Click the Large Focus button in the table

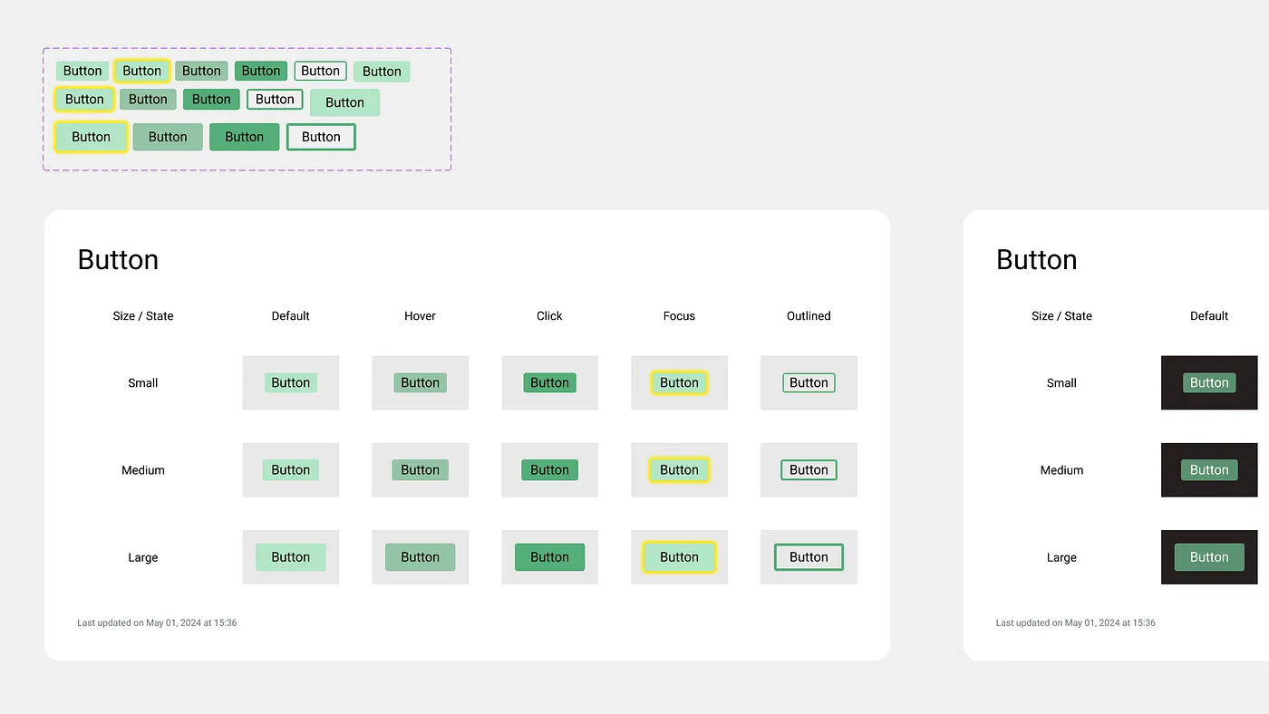679,556
